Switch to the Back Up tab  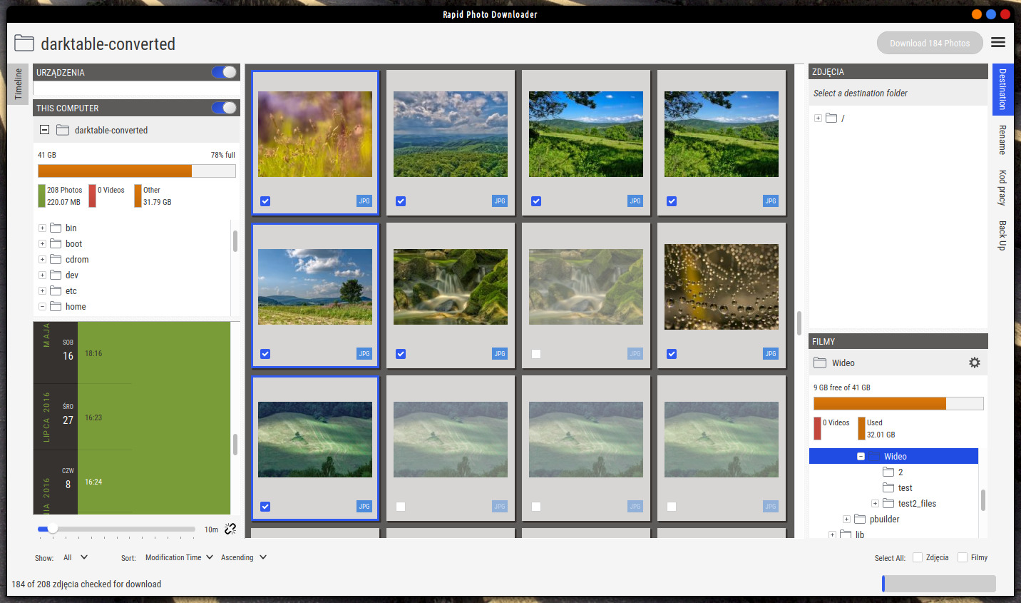(x=1002, y=235)
